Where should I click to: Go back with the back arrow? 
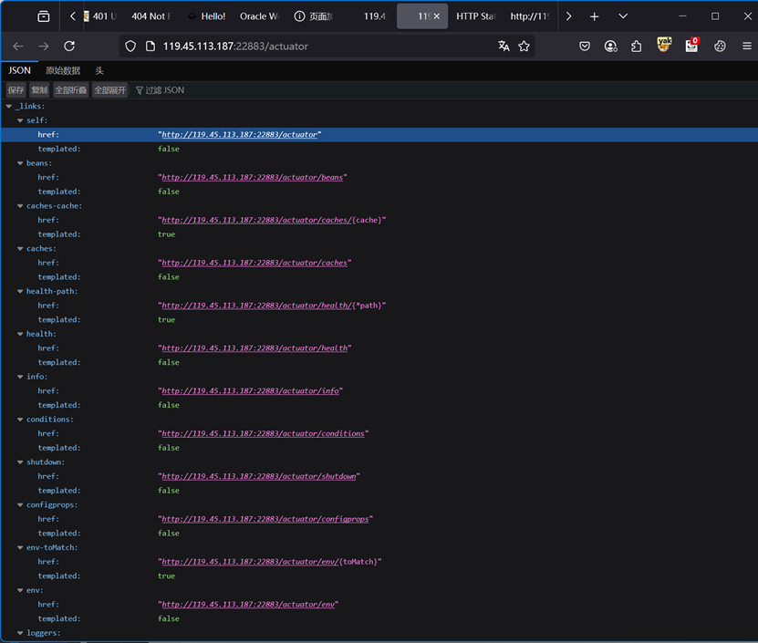pyautogui.click(x=18, y=47)
